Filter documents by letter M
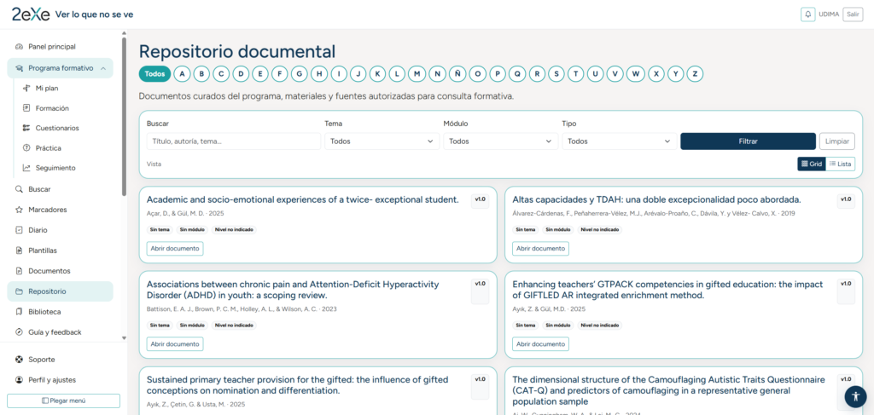This screenshot has height=415, width=874. [x=417, y=73]
